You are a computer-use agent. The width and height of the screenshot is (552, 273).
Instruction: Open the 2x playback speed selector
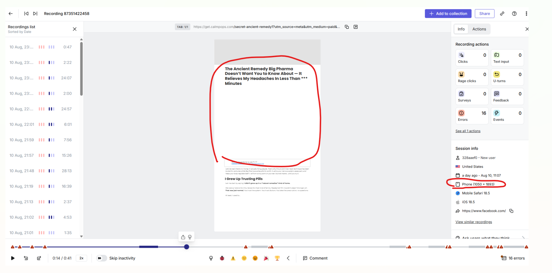[x=81, y=258]
